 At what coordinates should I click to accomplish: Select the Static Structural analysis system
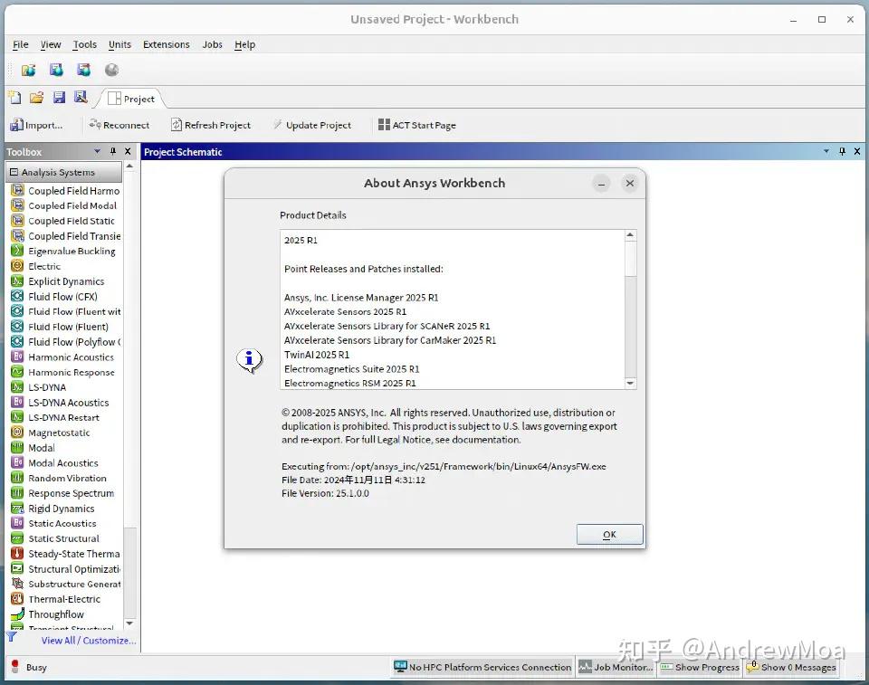[65, 538]
